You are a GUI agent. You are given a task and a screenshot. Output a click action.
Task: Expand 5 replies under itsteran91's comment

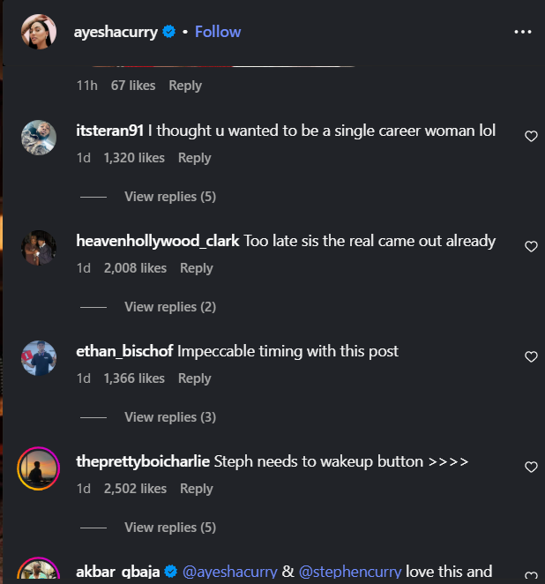point(170,197)
